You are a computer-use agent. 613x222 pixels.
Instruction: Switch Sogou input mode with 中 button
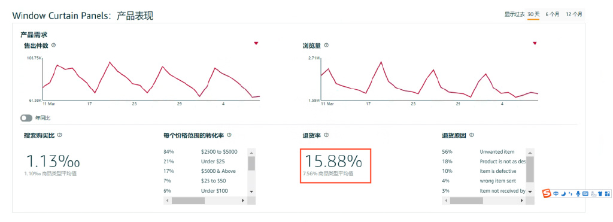coord(556,193)
